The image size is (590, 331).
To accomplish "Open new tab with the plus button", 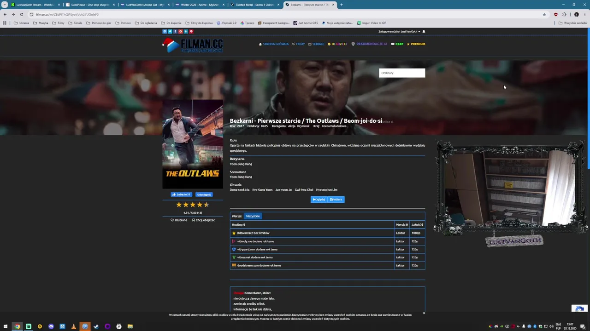I will coord(342,5).
